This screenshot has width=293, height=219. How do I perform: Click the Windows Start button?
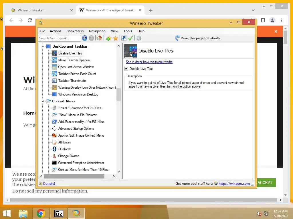[x=7, y=213]
